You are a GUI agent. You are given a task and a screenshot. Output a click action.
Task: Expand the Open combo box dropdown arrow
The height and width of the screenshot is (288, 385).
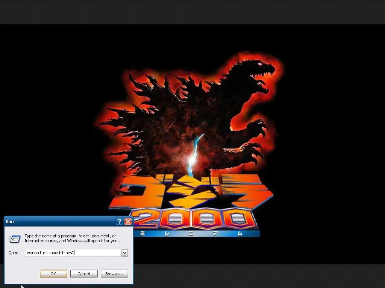tap(125, 253)
